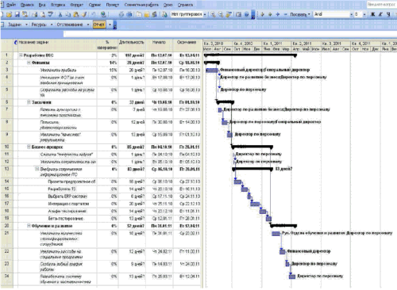The image size is (397, 290).
Task: Click the Underline (Ч) formatting icon
Action: (388, 14)
